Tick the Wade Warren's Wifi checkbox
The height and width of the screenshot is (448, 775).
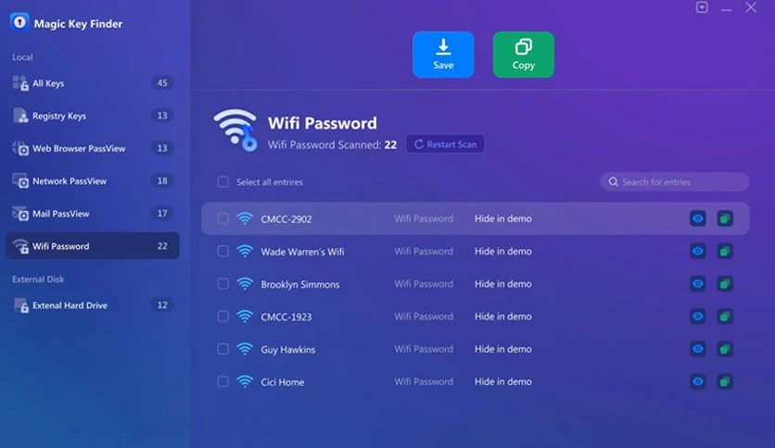click(222, 251)
